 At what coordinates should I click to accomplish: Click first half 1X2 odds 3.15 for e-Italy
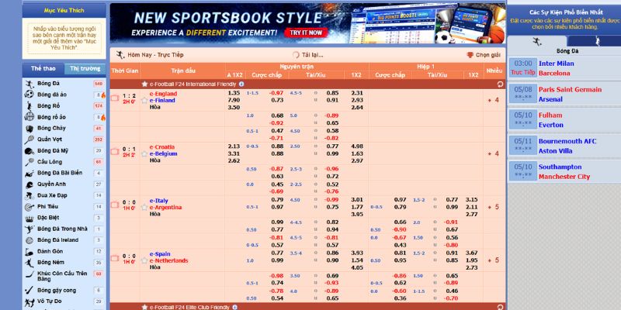472,200
